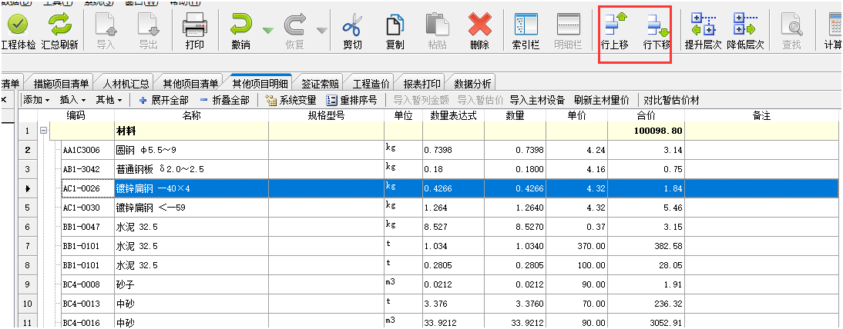Open the 添加 dropdown menu
Viewport: 843px width, 329px height.
[x=36, y=100]
